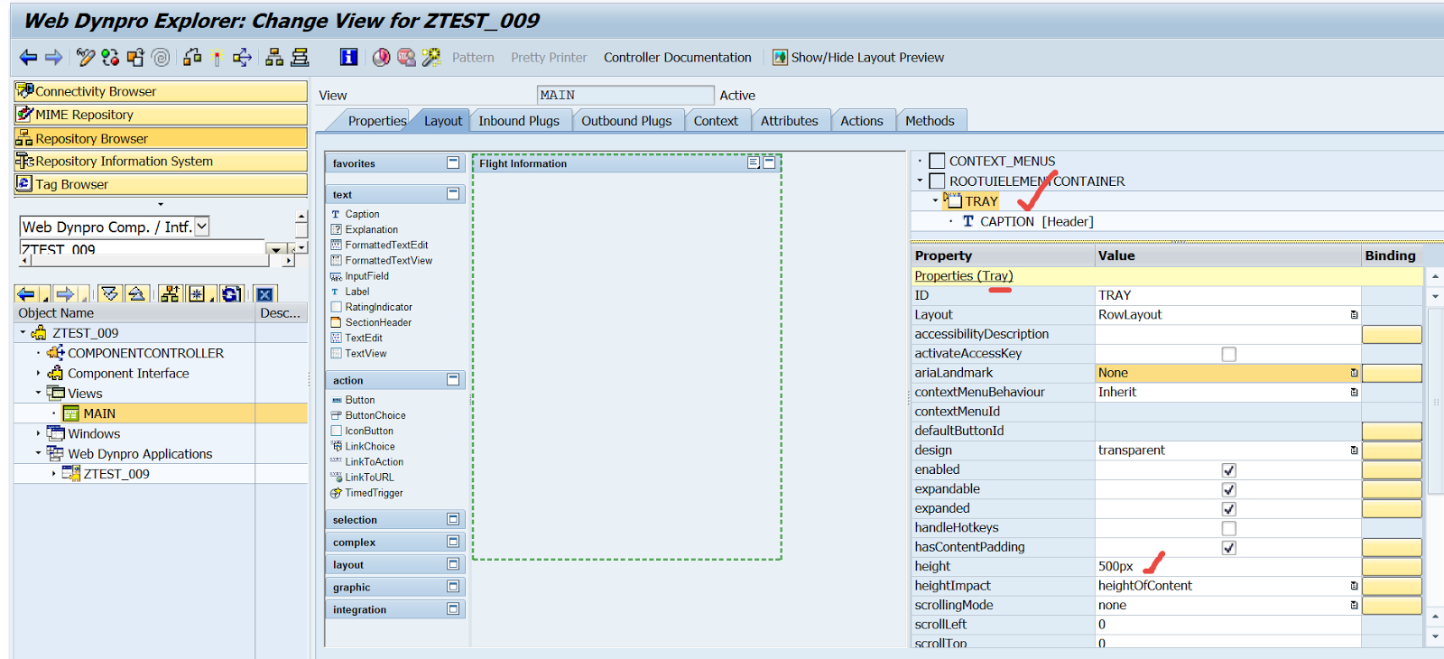This screenshot has width=1444, height=659.
Task: Click the Navigation Stack double-bar hierarchy icon
Action: coord(300,58)
